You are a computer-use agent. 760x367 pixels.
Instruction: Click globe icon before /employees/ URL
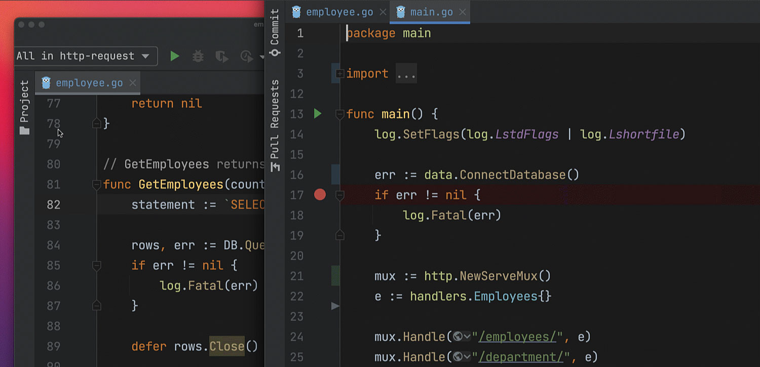pyautogui.click(x=458, y=337)
